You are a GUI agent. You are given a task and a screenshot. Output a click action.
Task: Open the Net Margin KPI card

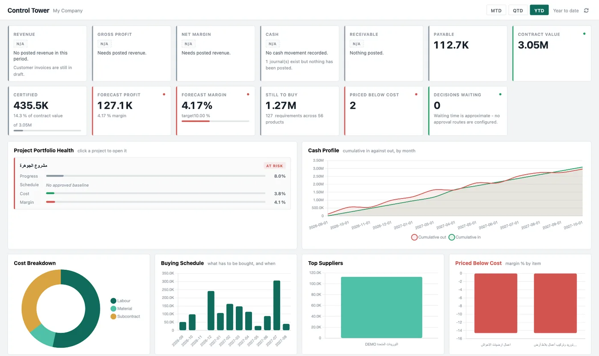coord(215,53)
